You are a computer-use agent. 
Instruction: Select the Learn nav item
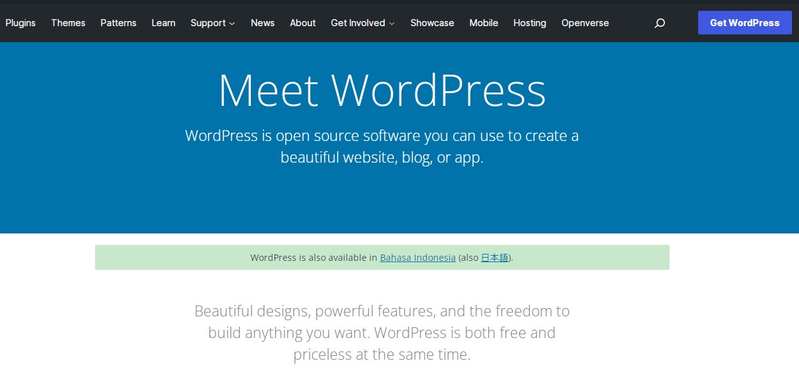(163, 23)
